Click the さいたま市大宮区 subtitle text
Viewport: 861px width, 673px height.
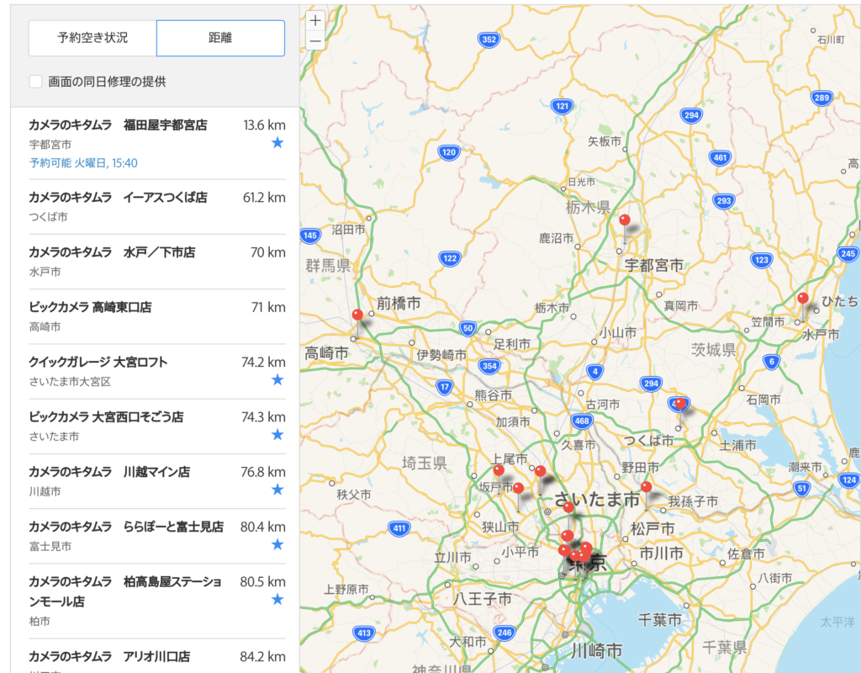pyautogui.click(x=71, y=382)
